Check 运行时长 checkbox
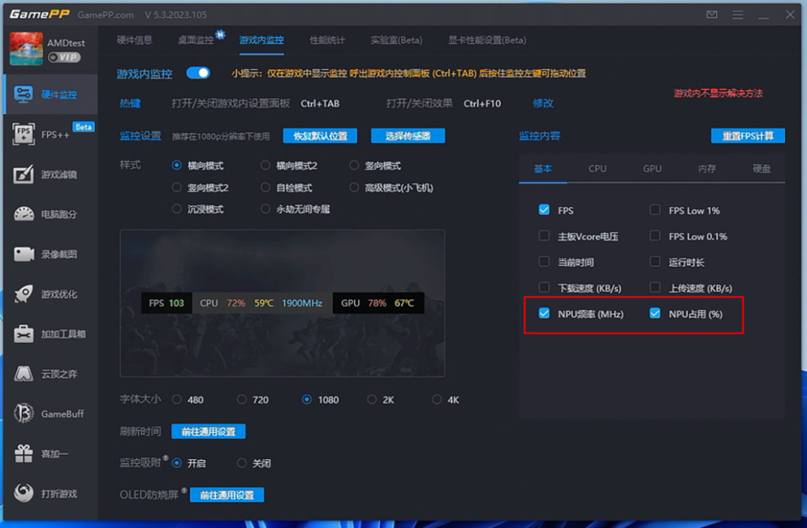The width and height of the screenshot is (807, 528). click(655, 261)
